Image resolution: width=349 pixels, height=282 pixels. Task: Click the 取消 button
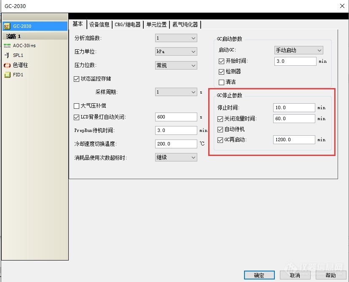(x=295, y=275)
